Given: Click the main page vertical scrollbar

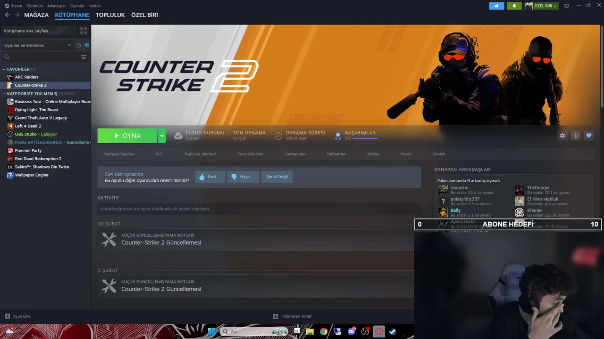Looking at the screenshot, I should (602, 66).
